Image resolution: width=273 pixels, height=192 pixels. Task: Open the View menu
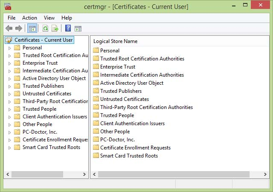49,18
